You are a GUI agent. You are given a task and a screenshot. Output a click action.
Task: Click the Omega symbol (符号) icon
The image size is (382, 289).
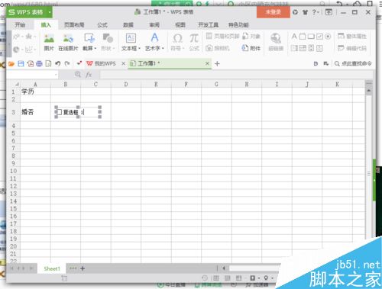[177, 38]
